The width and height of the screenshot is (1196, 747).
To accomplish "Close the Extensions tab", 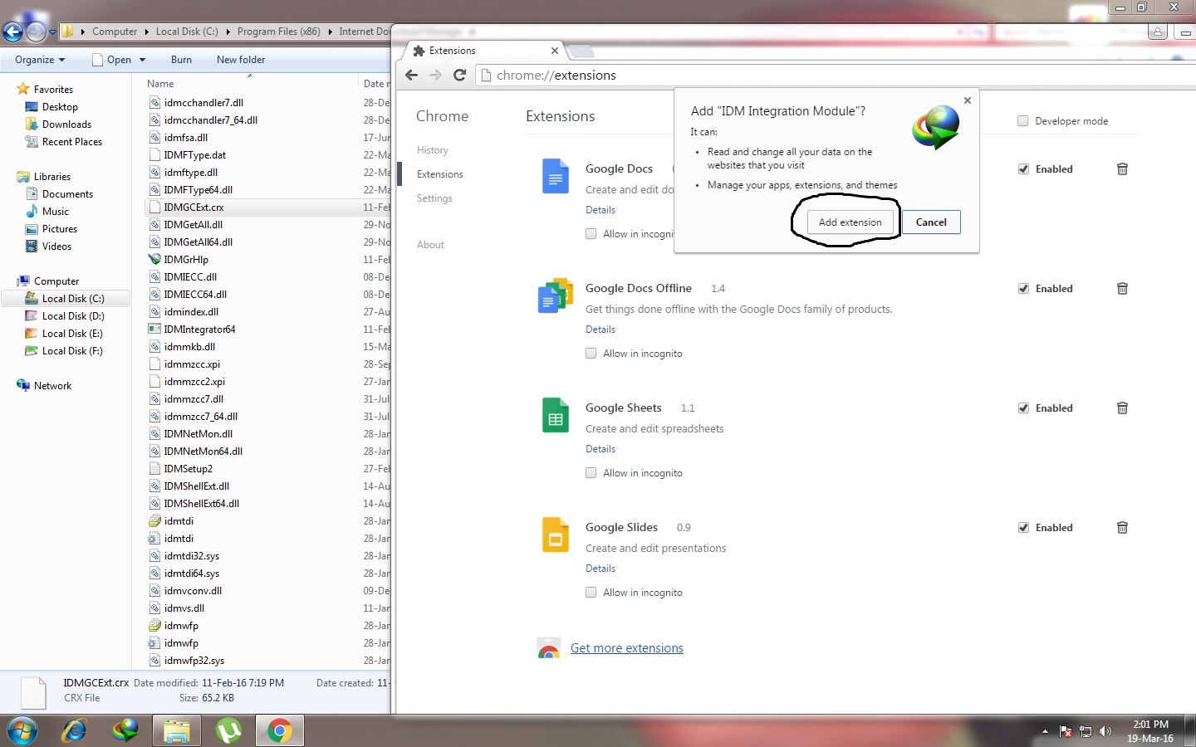I will point(555,51).
